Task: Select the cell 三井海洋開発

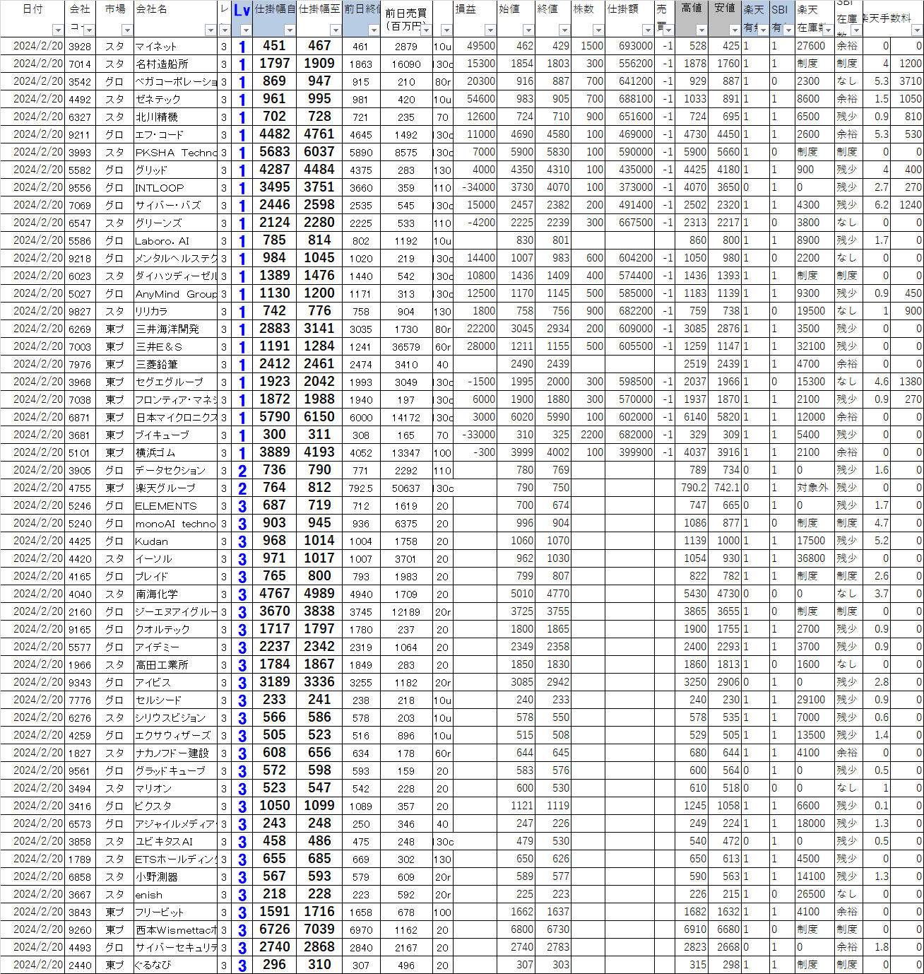Action: 175,329
